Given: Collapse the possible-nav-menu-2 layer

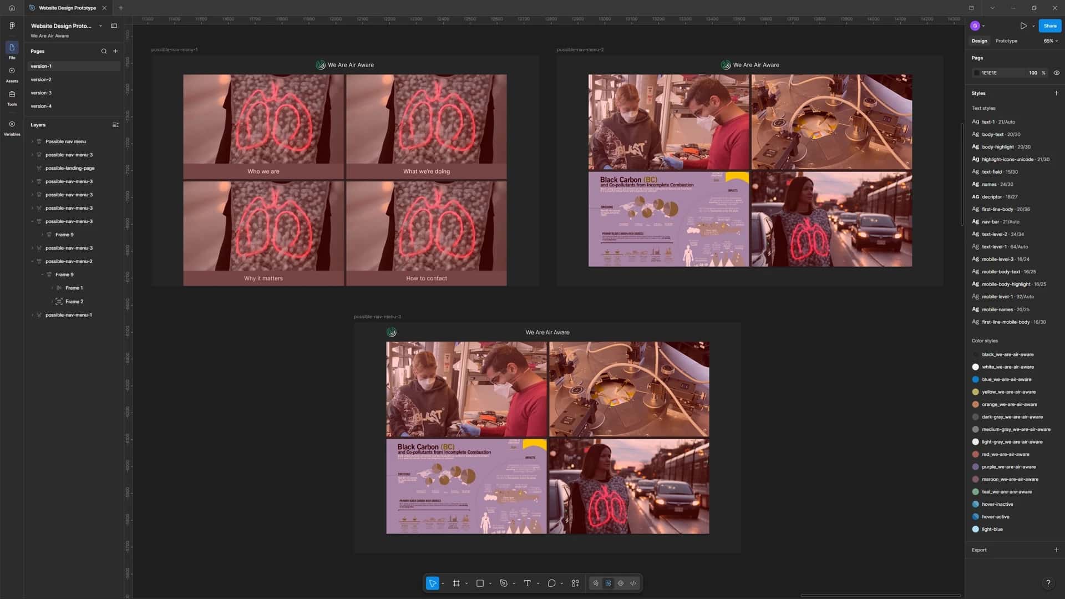Looking at the screenshot, I should [x=32, y=261].
